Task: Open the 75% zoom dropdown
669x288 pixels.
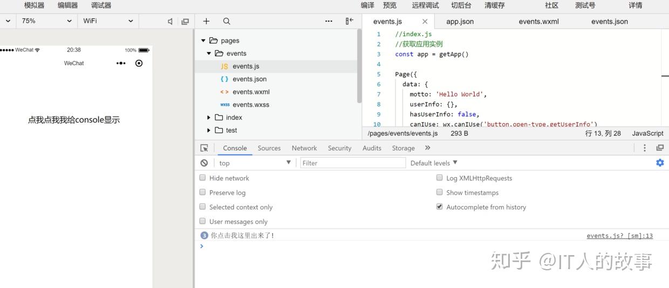Action: click(x=46, y=21)
